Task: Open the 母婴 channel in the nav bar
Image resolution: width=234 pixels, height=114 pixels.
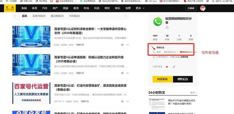Action: click(128, 8)
